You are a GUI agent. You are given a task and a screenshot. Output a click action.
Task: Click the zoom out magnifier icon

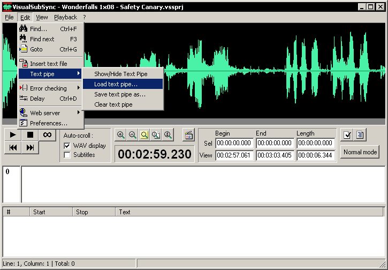point(133,135)
